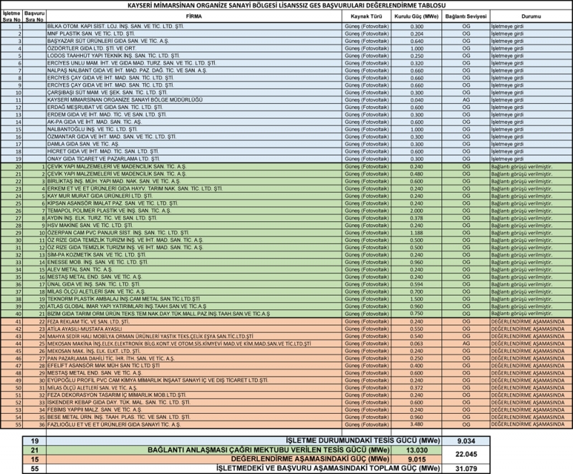Image resolution: width=573 pixels, height=474 pixels.
Task: Click firm 'ATİLA AYASILI-MUSTAFA AYASILI'
Action: pyautogui.click(x=85, y=329)
